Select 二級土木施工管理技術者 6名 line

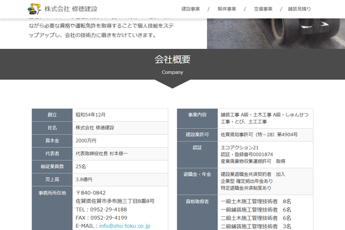pyautogui.click(x=256, y=218)
